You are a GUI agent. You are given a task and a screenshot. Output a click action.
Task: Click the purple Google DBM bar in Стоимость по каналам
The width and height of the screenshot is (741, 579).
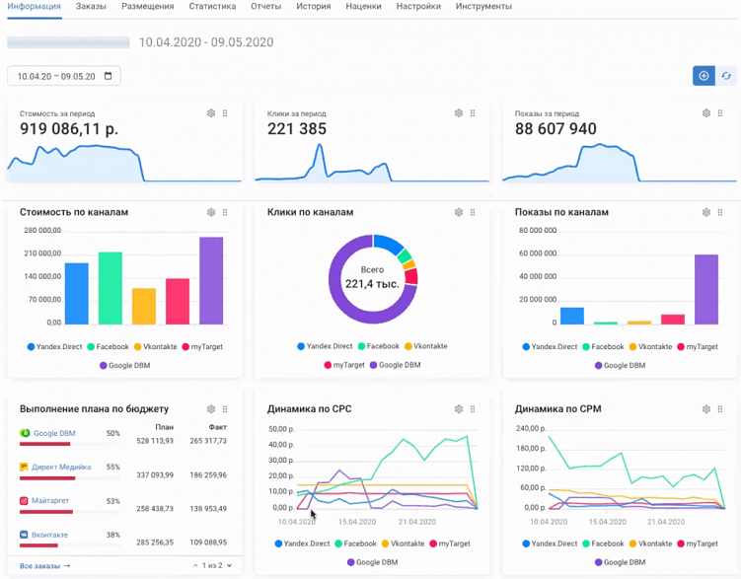click(x=211, y=280)
